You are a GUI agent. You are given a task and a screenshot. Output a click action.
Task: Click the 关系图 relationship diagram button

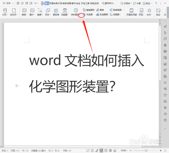click(88, 15)
